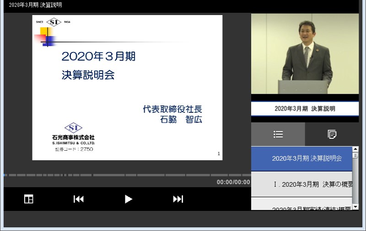This screenshot has height=231, width=366.
Task: Click the SI logo at the slide's top
Action: 54,22
